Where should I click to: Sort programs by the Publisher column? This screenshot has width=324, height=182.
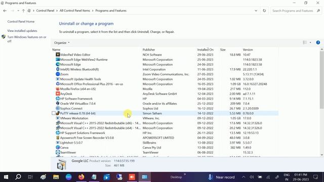click(x=148, y=50)
